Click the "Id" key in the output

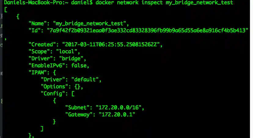[x=35, y=30]
